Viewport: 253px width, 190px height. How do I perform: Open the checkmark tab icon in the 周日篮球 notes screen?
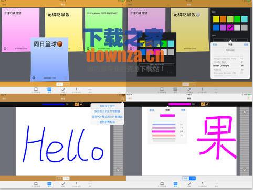click(63, 90)
